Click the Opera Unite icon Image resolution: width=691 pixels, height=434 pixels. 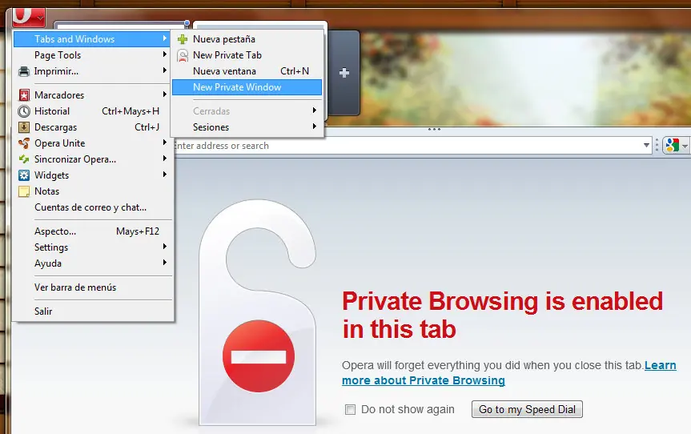coord(24,143)
